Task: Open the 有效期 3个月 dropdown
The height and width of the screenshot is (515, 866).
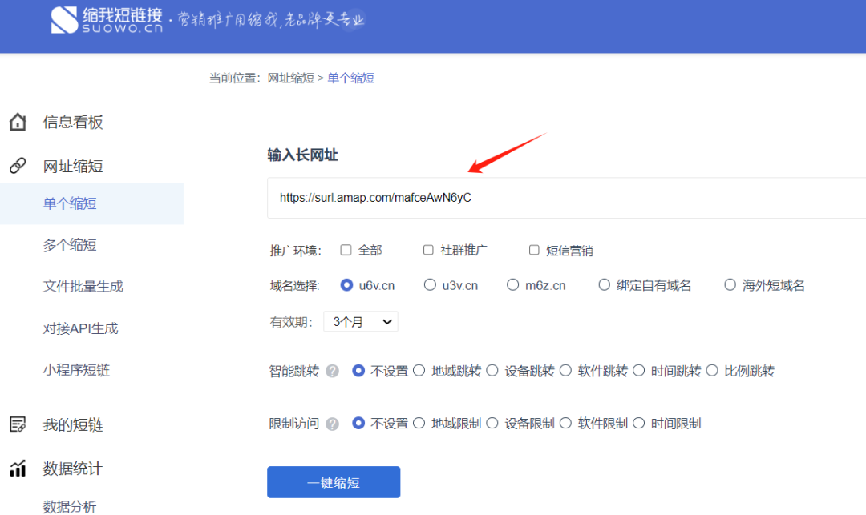Action: (x=361, y=322)
